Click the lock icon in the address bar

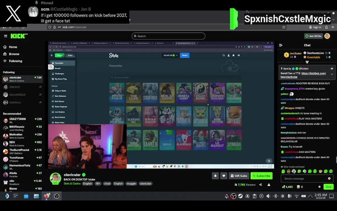click(55, 27)
